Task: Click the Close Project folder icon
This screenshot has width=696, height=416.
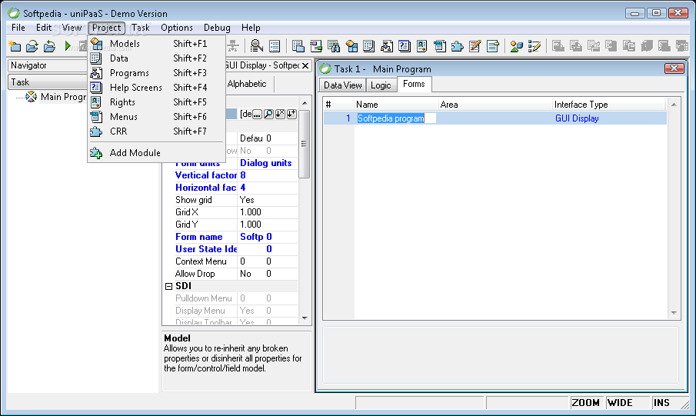Action: 50,45
